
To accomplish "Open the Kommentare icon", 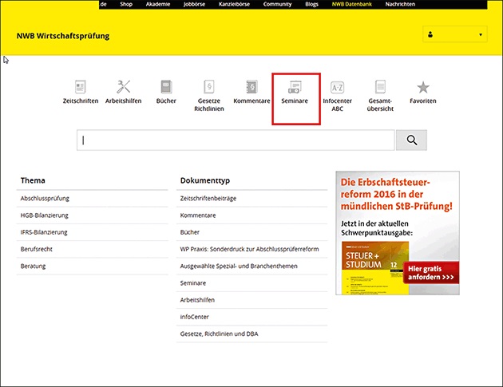I will point(252,87).
